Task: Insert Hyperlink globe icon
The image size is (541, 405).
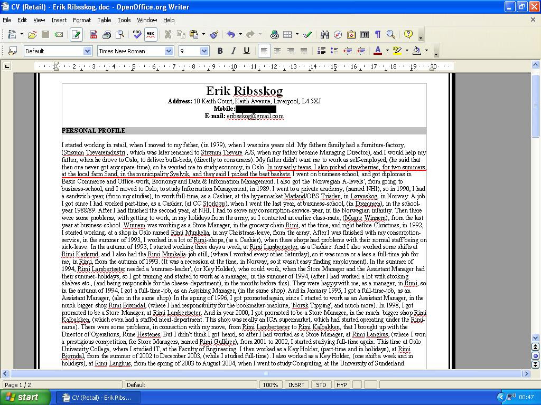Action: (x=275, y=34)
